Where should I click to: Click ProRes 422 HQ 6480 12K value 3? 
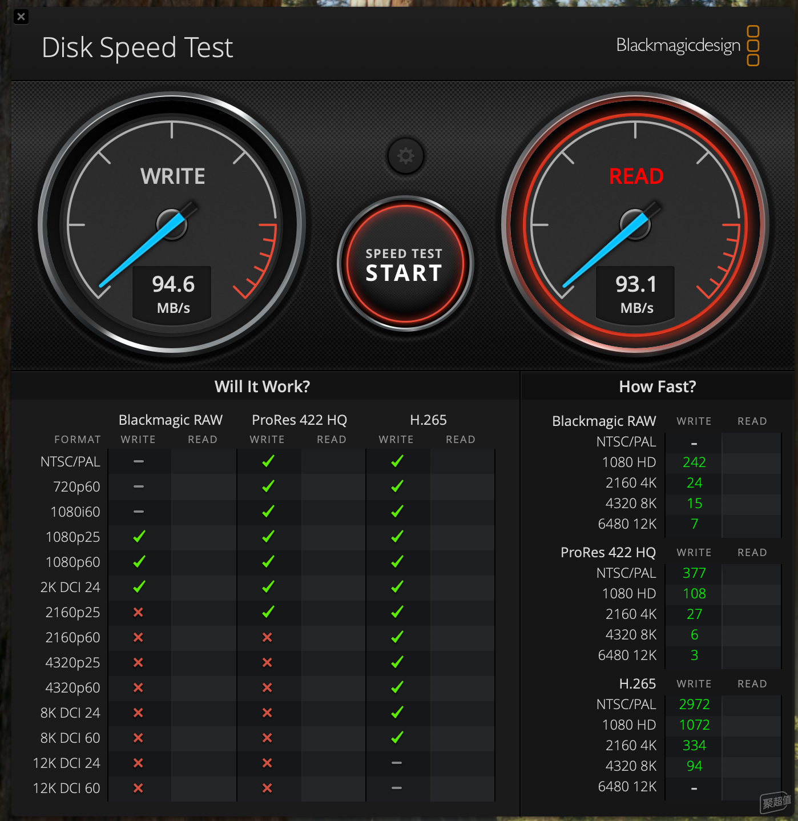[694, 655]
